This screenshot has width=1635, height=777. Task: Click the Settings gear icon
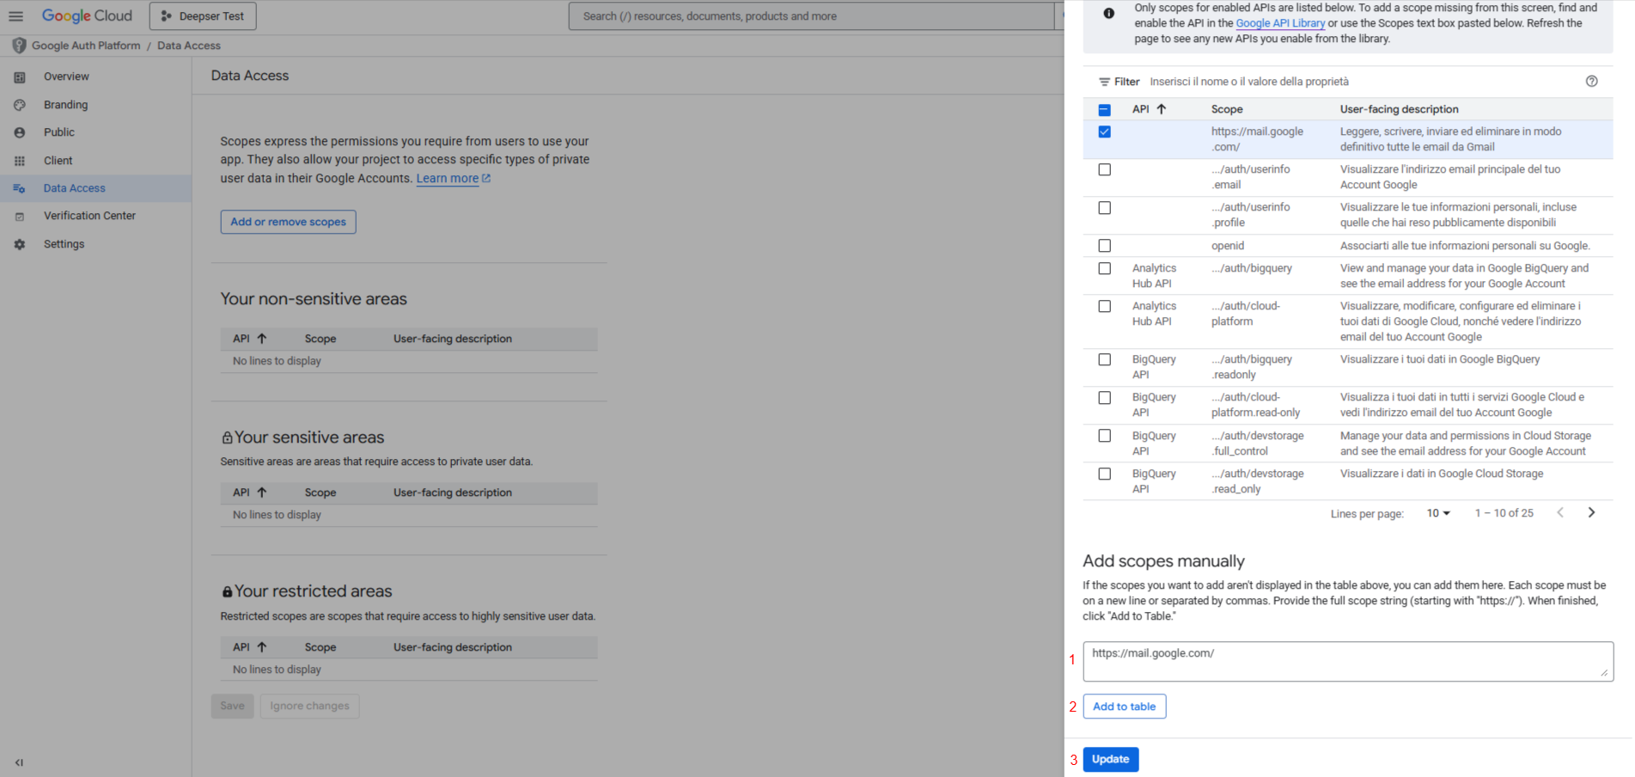point(20,244)
